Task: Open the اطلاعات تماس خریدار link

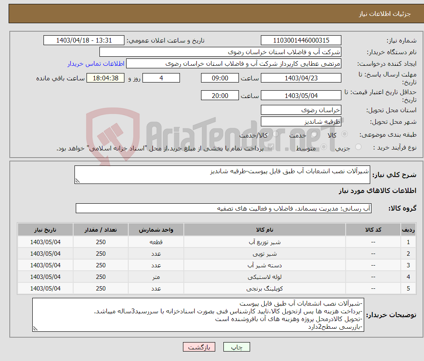Action: 96,64
